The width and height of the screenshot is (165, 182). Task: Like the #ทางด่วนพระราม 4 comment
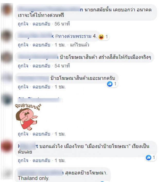[23, 45]
